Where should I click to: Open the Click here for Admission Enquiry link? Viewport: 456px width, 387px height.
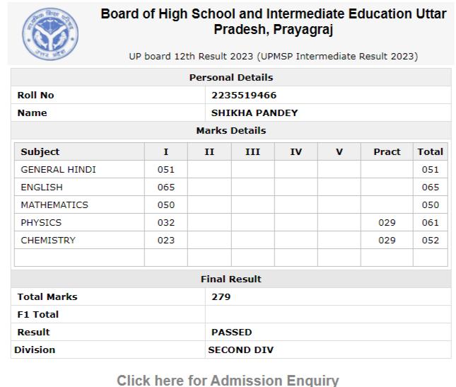(x=228, y=381)
